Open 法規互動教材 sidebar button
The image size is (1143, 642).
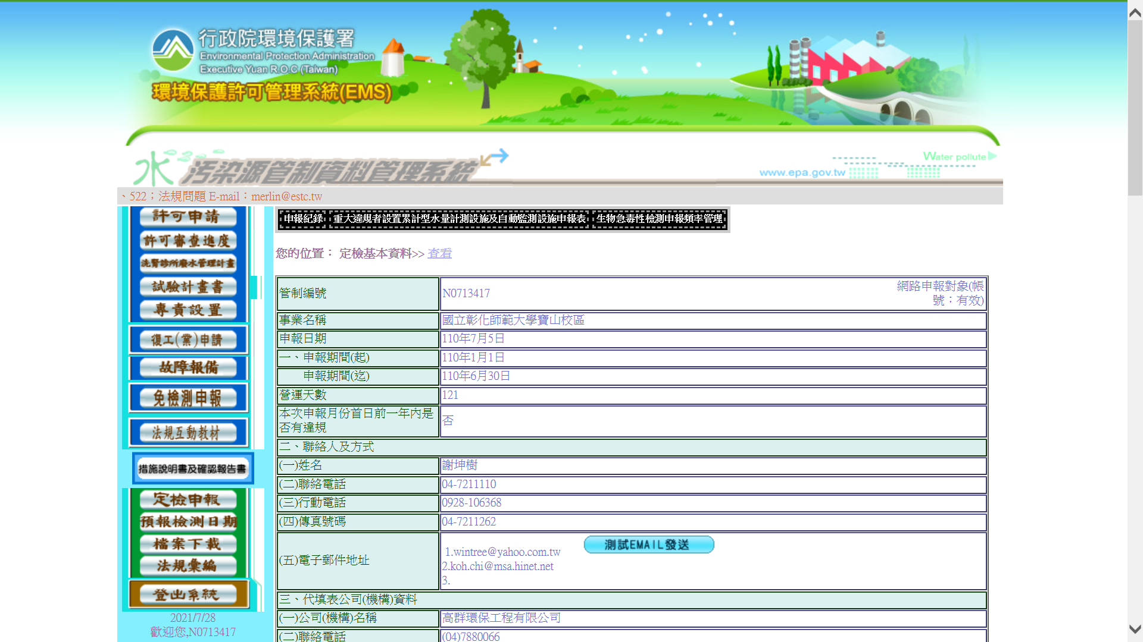[x=188, y=433]
